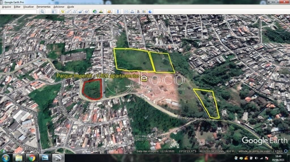The width and height of the screenshot is (290, 162).
Task: Toggle the sidebar panel icon
Action: pos(54,12)
